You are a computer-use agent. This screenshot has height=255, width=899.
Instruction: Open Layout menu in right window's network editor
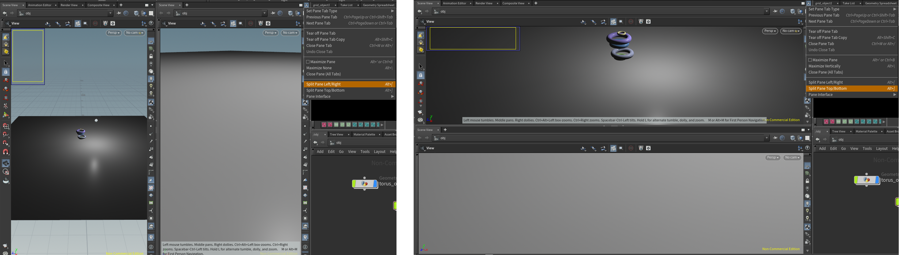point(881,148)
